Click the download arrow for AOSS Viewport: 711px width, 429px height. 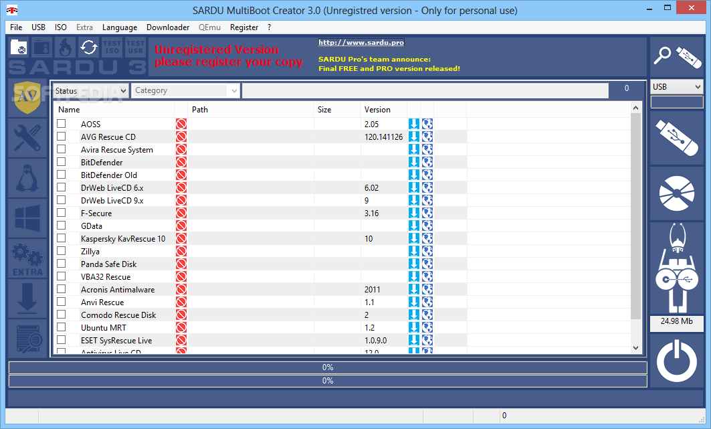pos(413,124)
